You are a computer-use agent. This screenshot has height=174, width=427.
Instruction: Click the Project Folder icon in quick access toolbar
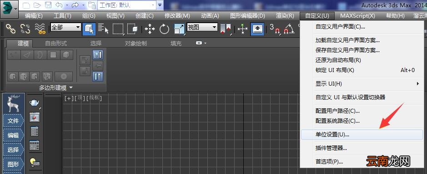(x=92, y=5)
